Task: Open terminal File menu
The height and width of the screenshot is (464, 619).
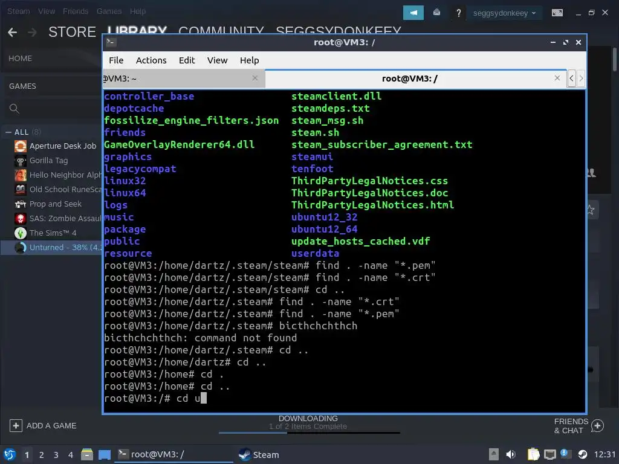Action: coord(116,60)
